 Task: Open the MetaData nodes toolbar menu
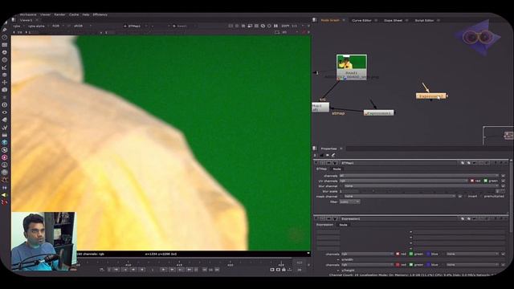[5, 120]
